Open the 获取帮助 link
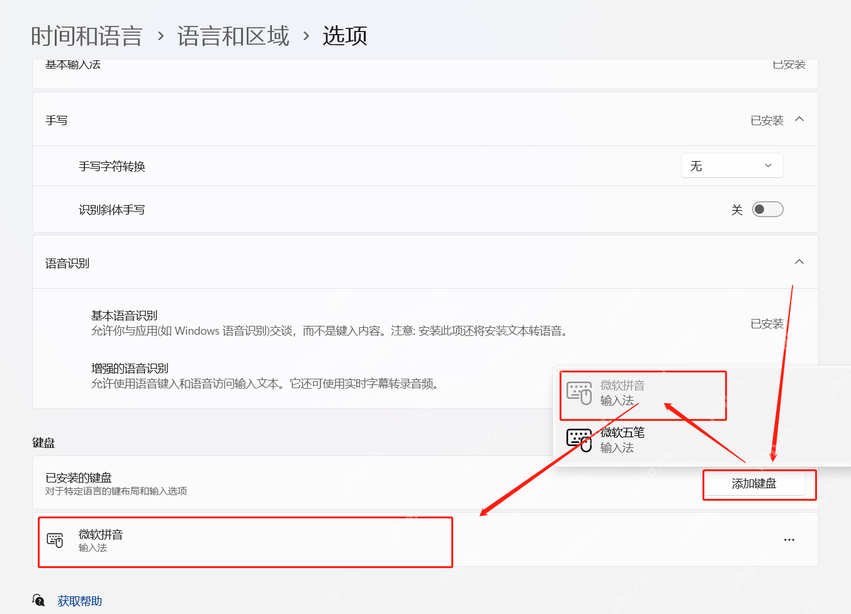Viewport: 851px width, 614px height. [79, 601]
